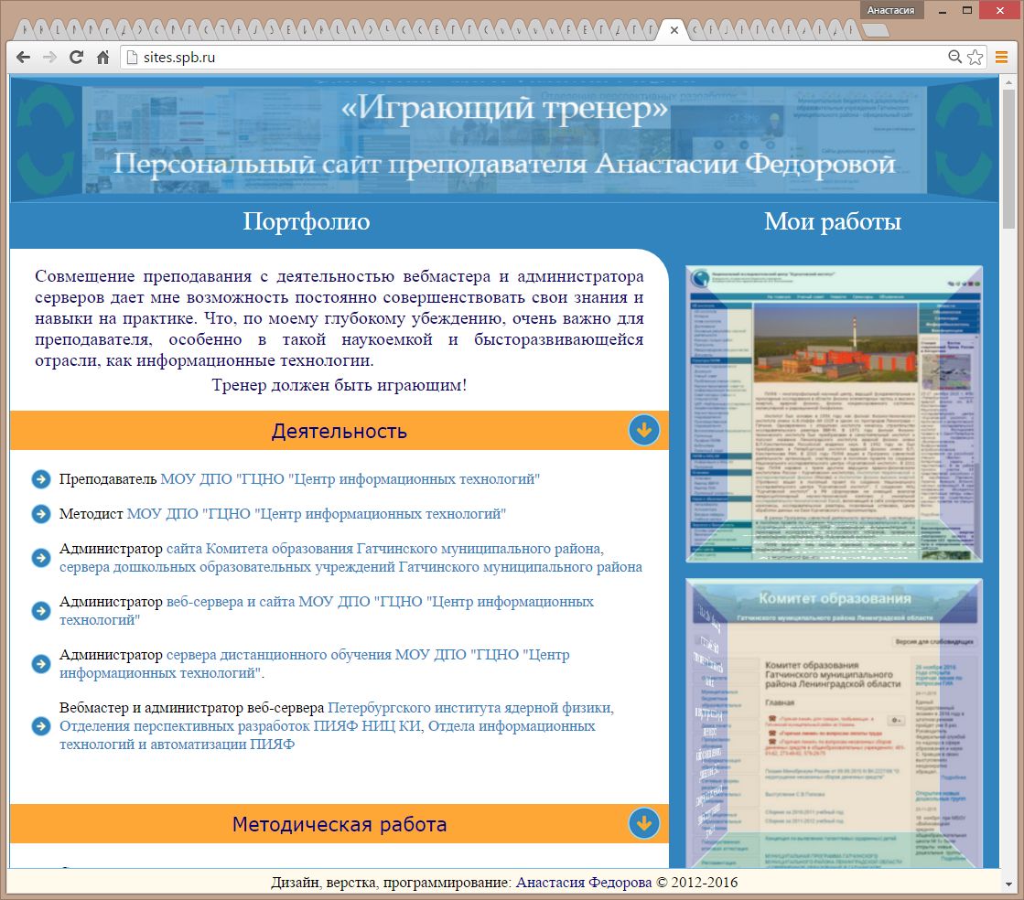
Task: Click right green rotating arrows in banner
Action: tap(963, 138)
